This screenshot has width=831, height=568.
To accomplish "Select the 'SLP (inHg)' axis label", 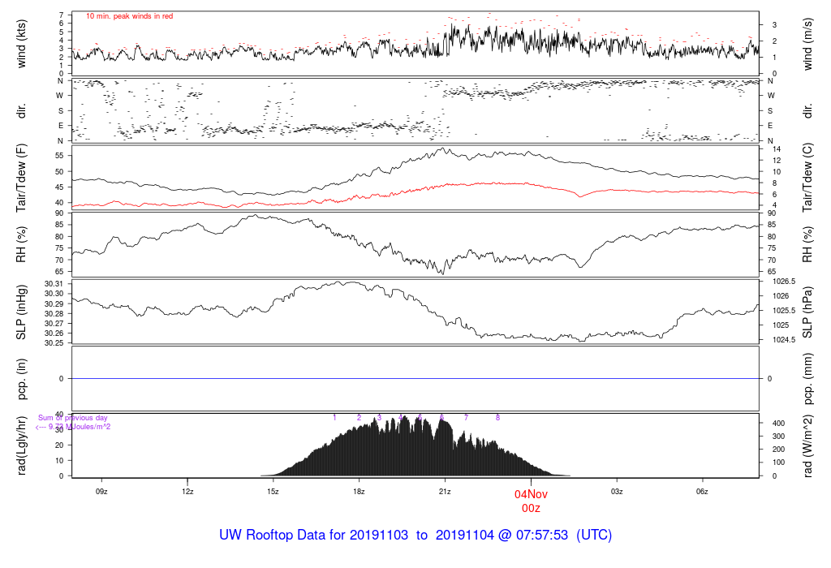I will [x=21, y=312].
